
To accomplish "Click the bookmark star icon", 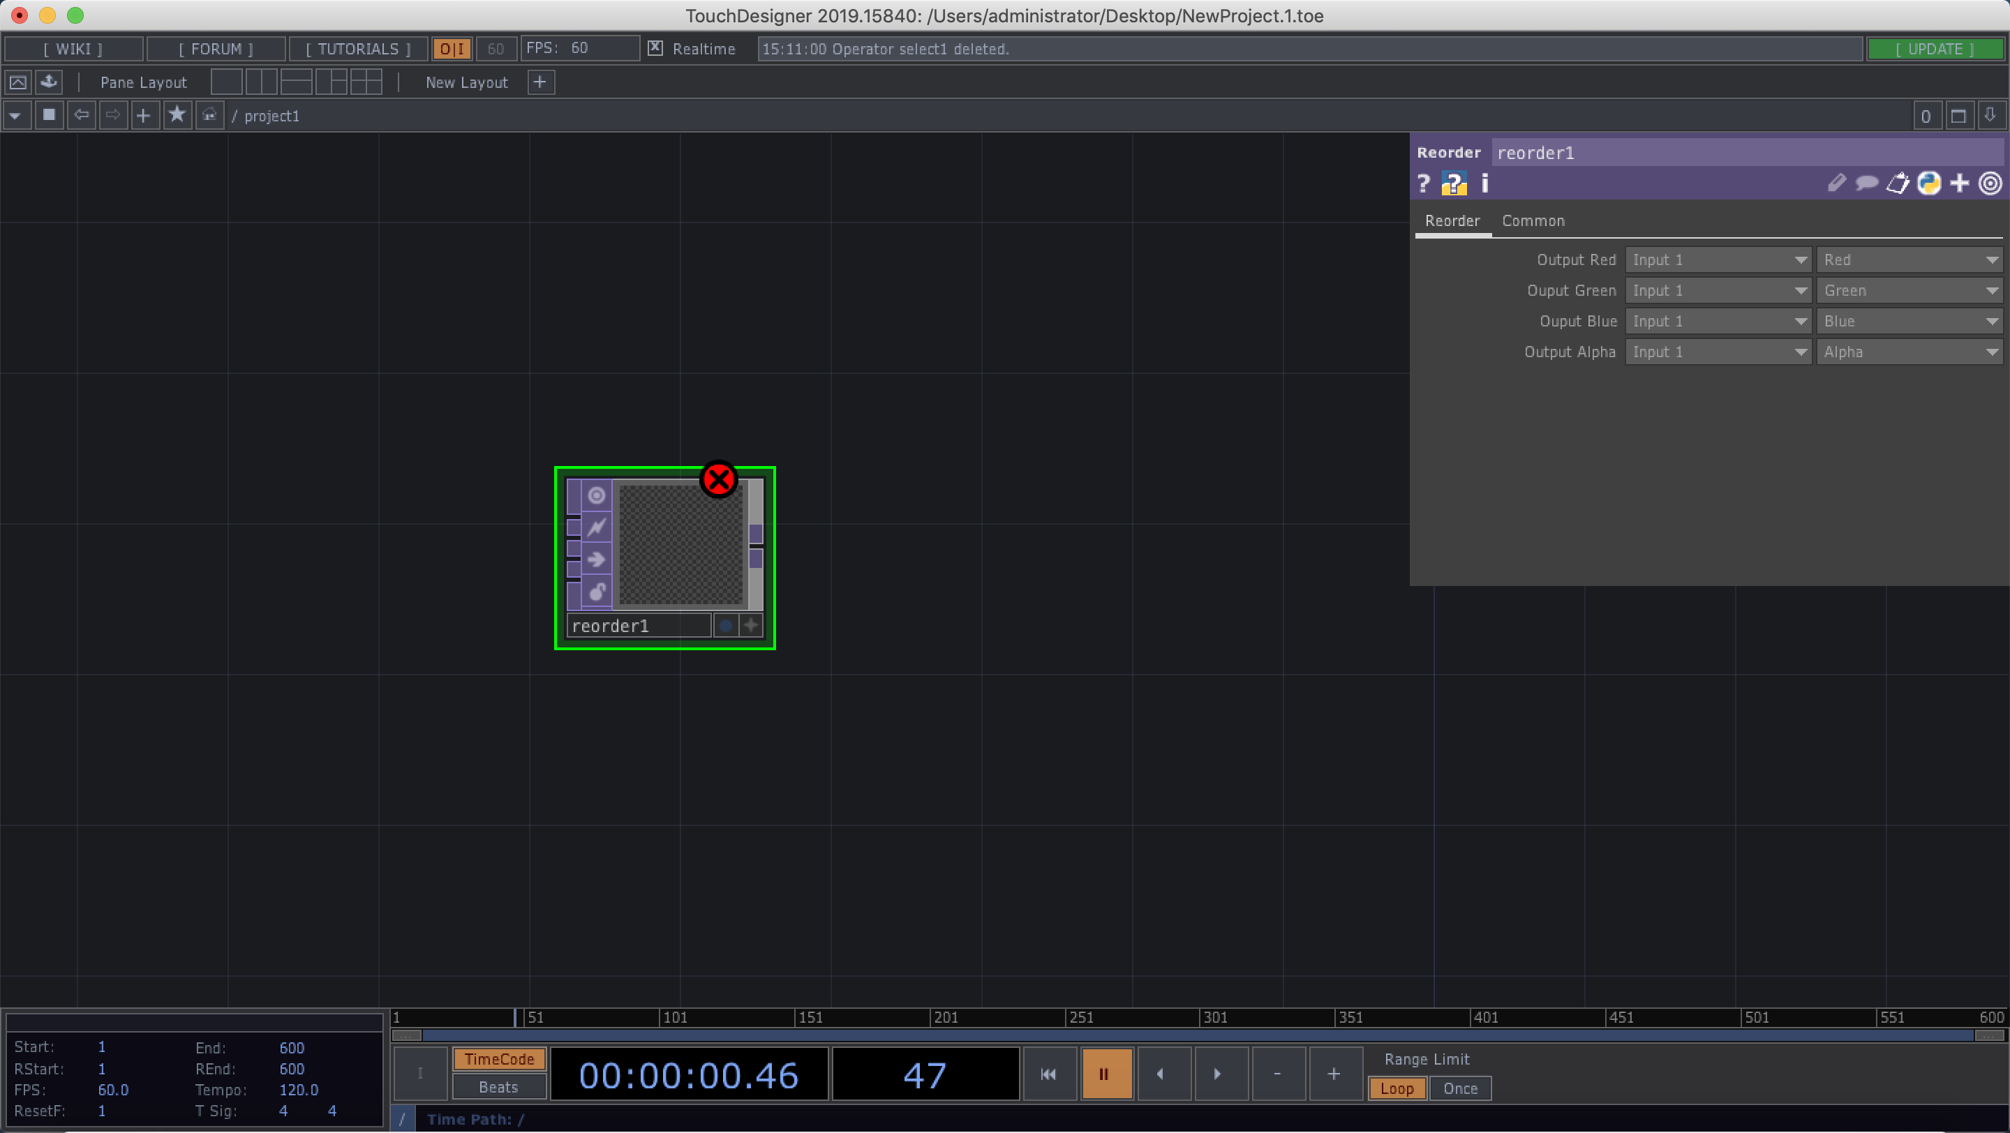I will pos(177,115).
